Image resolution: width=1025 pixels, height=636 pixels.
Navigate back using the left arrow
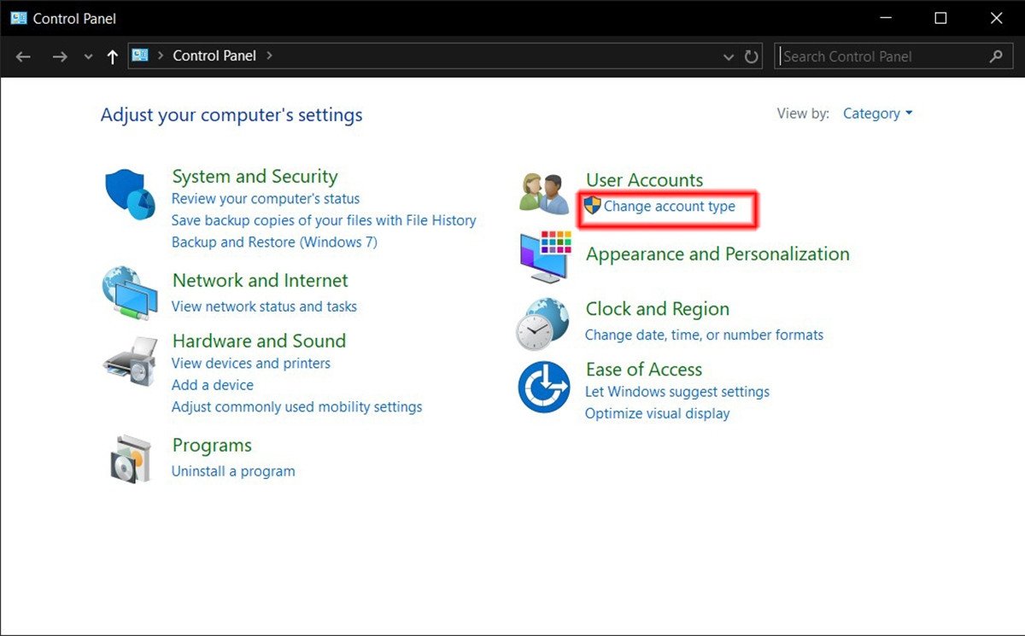click(x=23, y=55)
